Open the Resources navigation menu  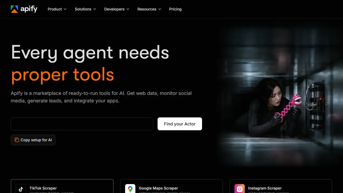pyautogui.click(x=149, y=9)
